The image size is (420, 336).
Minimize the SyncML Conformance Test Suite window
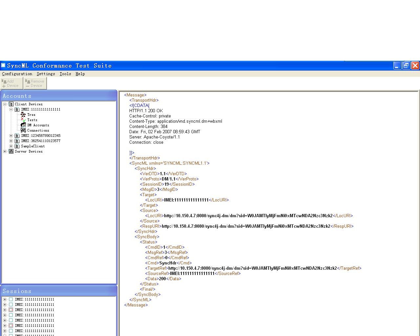[x=397, y=66]
